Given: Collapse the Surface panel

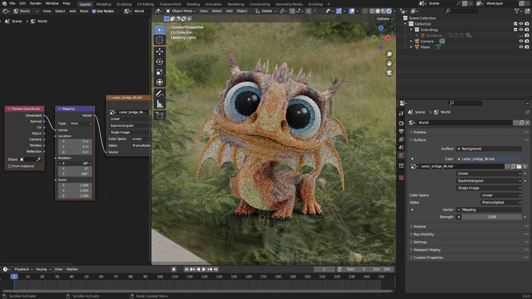Looking at the screenshot, I should pos(419,140).
